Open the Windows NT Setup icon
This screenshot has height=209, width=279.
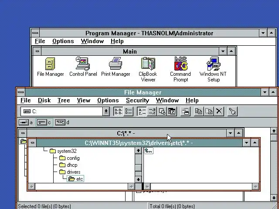[x=213, y=69]
